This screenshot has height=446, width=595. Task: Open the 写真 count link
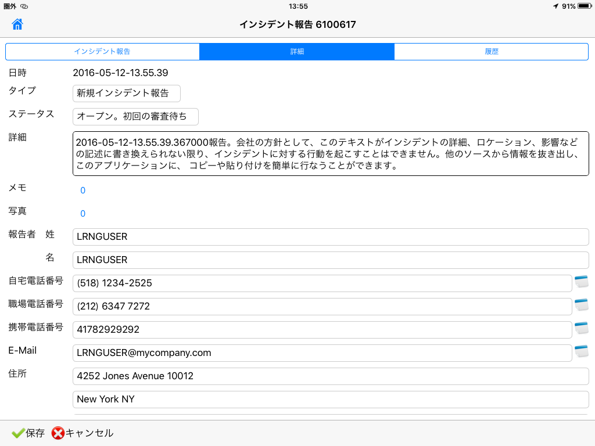[x=83, y=214]
